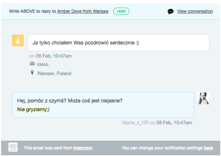Screen dimensions: 221x156
Task: Open Marta's profile photo thumbnail
Action: click(203, 98)
